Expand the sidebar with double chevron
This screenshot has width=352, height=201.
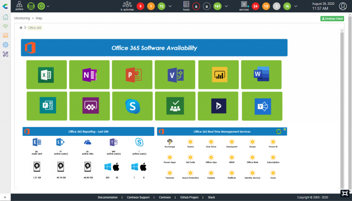(x=5, y=198)
